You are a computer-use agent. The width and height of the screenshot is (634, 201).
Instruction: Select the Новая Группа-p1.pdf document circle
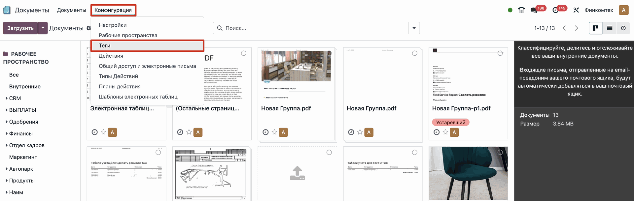coord(500,53)
